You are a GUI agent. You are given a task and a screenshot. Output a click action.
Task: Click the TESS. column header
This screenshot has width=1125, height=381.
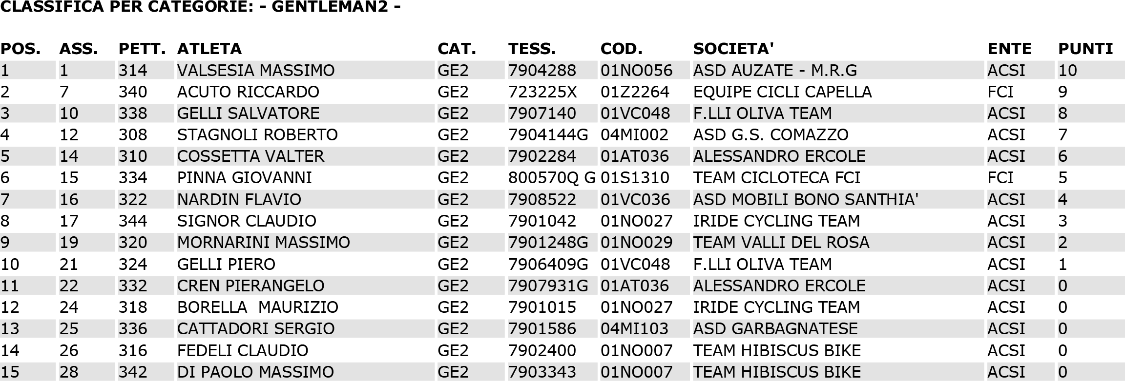(532, 49)
